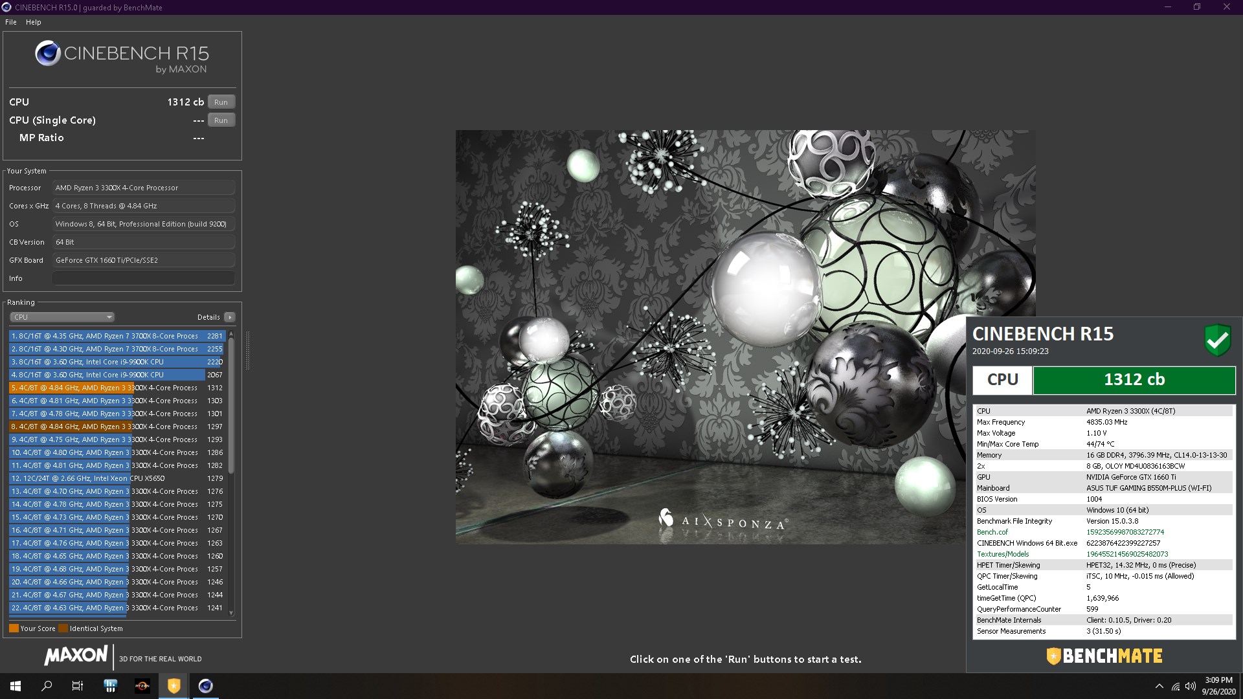Open the Wi-Fi network tray icon
Screen dimensions: 1243x699
coord(1176,687)
